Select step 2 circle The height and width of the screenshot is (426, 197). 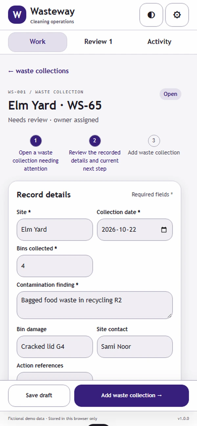pos(95,141)
